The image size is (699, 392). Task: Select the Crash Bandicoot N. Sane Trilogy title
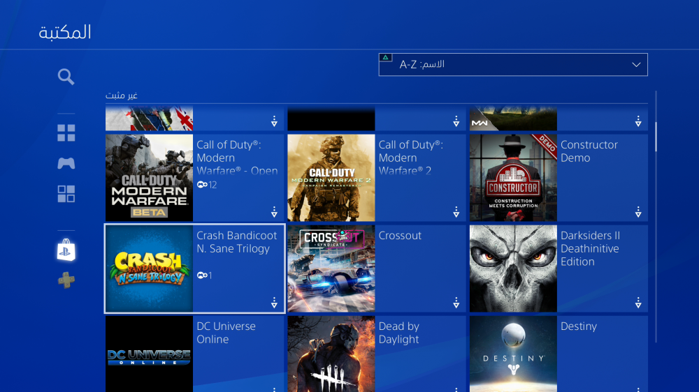tap(237, 242)
